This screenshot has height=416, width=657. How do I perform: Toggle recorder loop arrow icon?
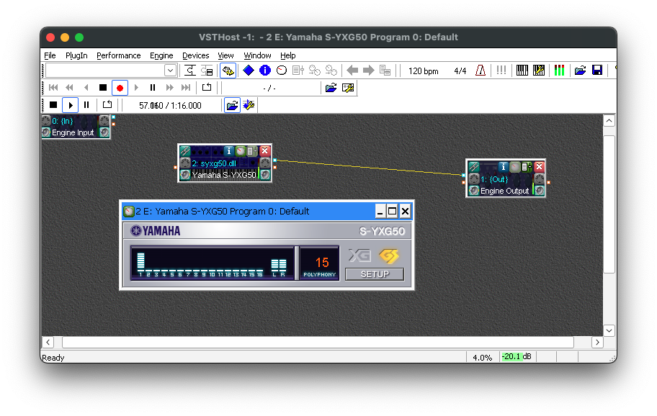click(207, 88)
